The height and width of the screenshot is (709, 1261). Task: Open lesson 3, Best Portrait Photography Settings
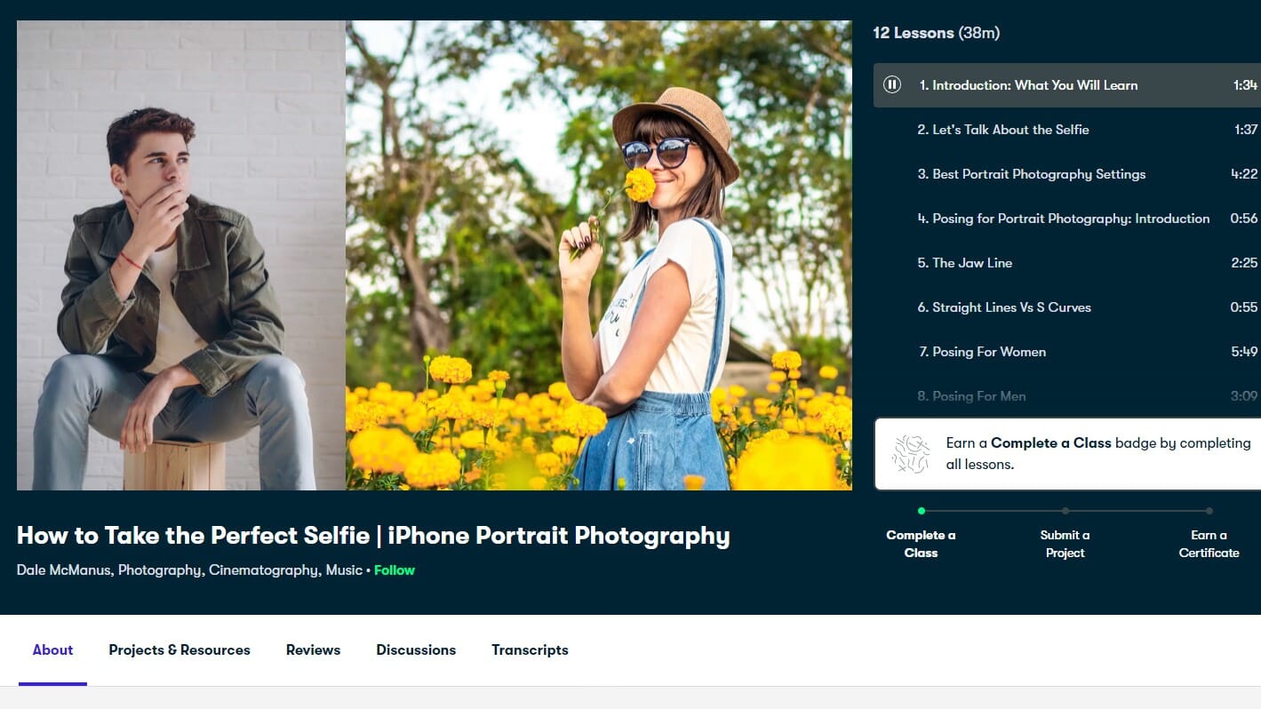[x=1034, y=173]
